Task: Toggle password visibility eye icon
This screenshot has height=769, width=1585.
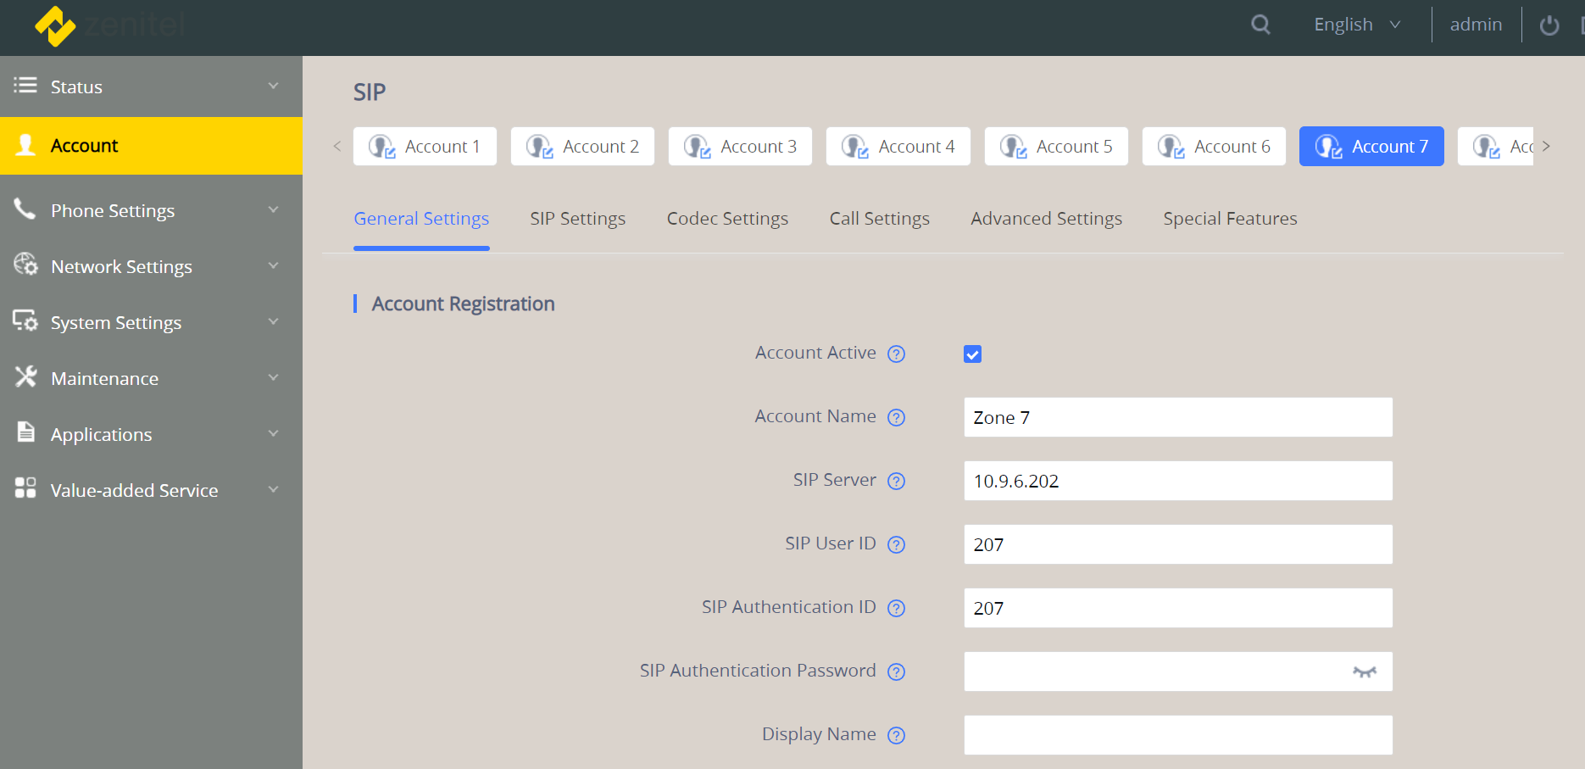Action: pos(1364,672)
